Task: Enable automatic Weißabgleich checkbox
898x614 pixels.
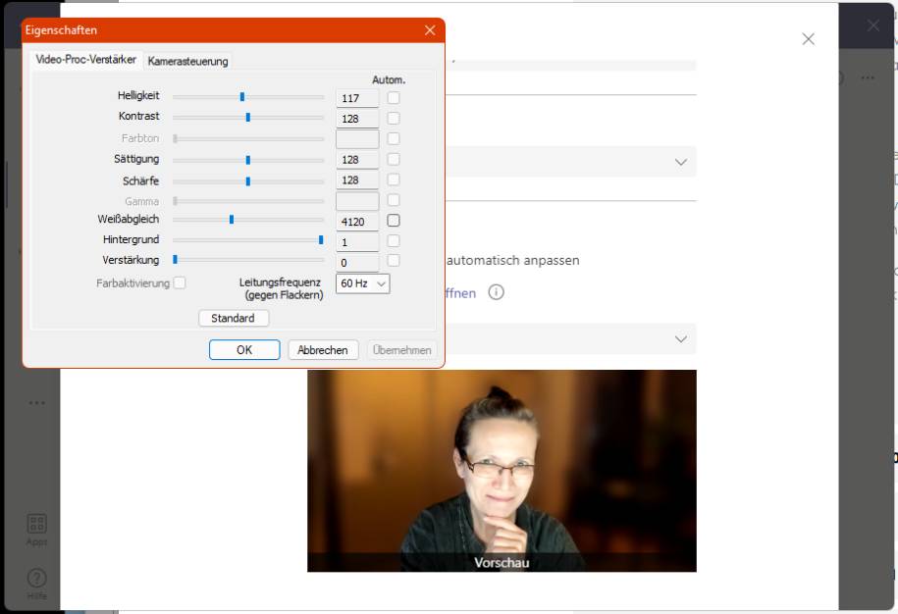Action: click(x=394, y=221)
